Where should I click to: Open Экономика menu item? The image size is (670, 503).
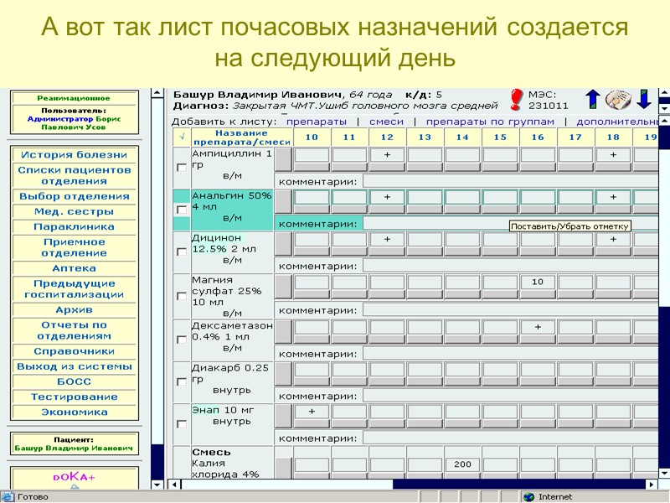pos(75,412)
